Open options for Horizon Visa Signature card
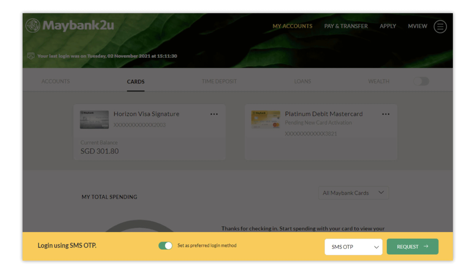This screenshot has height=273, width=475. click(x=214, y=114)
